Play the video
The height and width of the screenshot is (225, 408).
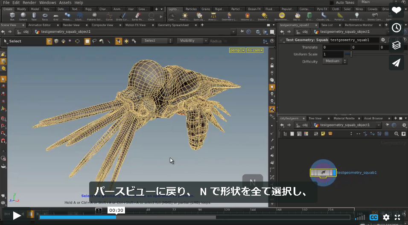[17, 215]
